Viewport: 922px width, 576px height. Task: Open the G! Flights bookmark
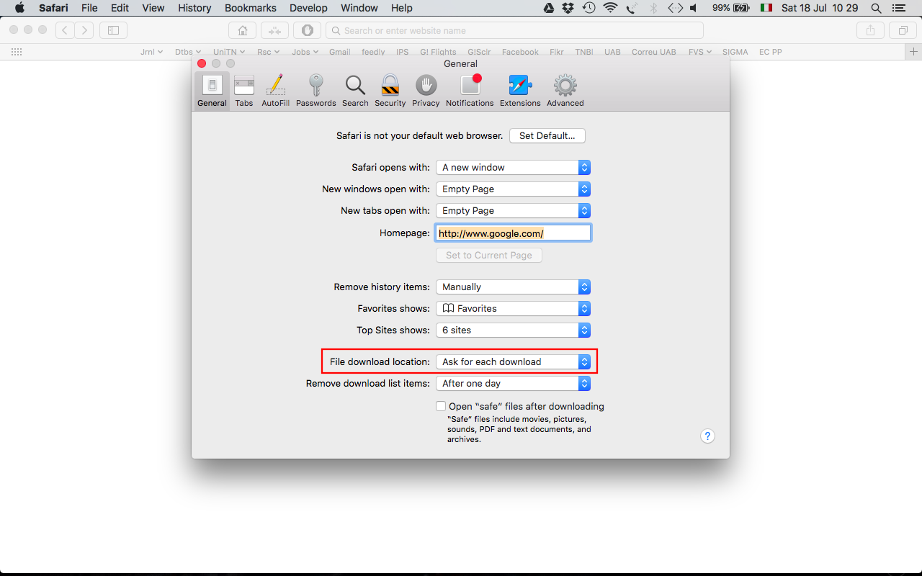(439, 52)
